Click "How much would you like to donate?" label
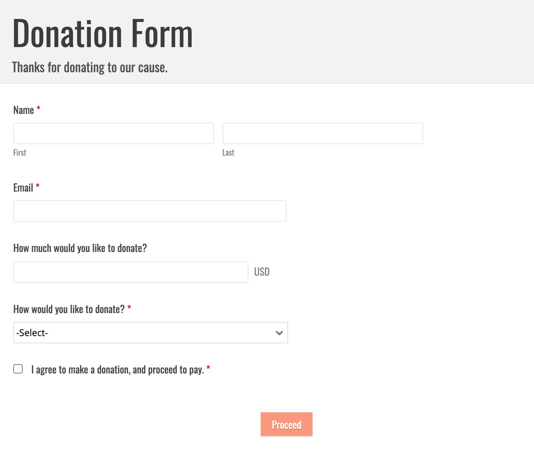The height and width of the screenshot is (454, 534). (x=80, y=248)
